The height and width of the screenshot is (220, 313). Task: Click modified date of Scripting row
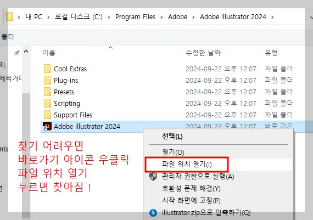click(x=221, y=104)
